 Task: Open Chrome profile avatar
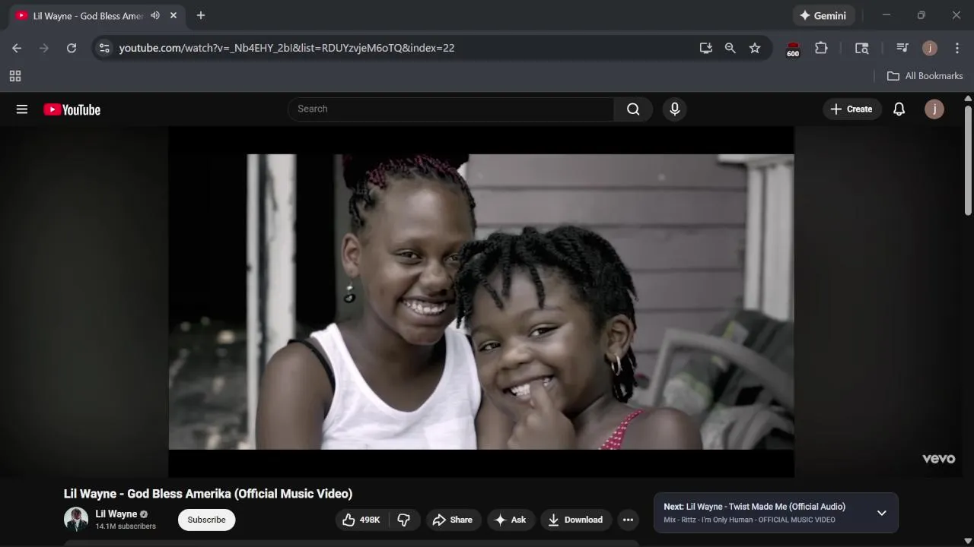(x=930, y=48)
